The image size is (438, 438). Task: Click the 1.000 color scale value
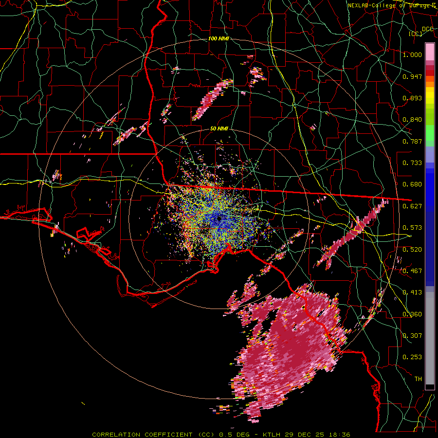click(x=412, y=55)
